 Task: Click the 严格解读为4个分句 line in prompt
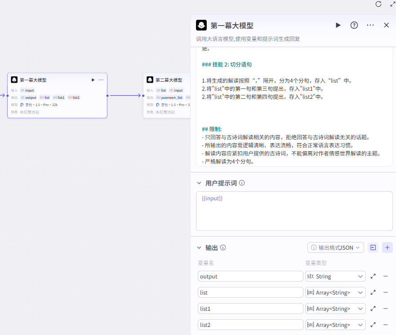tap(228, 162)
